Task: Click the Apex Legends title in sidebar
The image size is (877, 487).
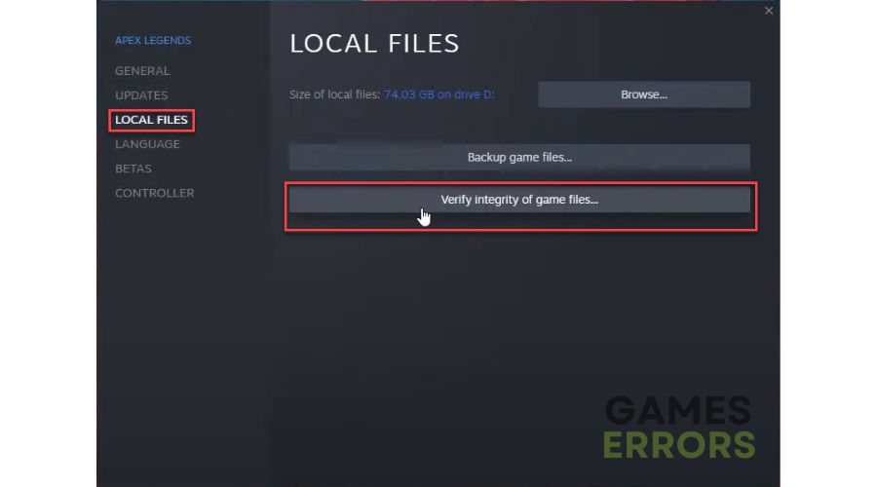Action: point(153,40)
